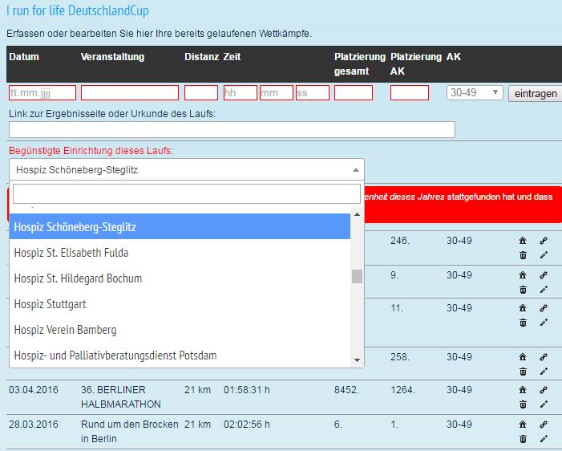The image size is (562, 451).
Task: Open link icon for Rund um den Brocken
Action: pyautogui.click(x=544, y=424)
